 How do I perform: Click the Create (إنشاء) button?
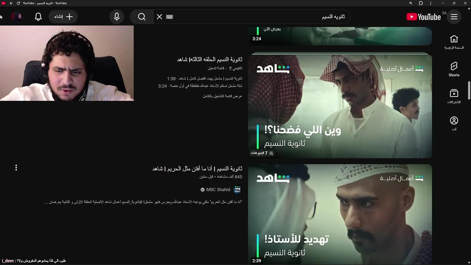pyautogui.click(x=63, y=17)
